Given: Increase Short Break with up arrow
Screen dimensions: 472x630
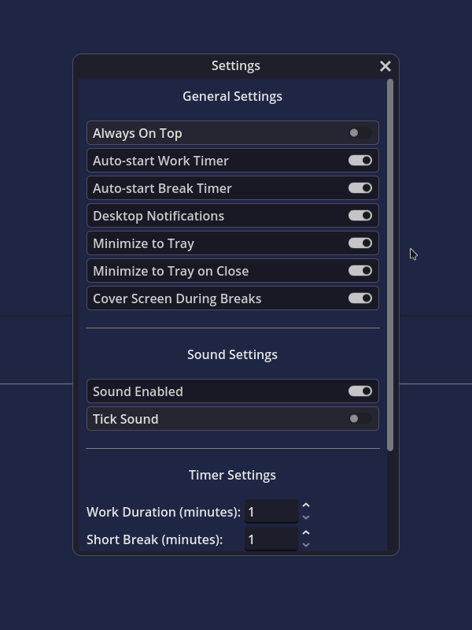Looking at the screenshot, I should coord(306,533).
